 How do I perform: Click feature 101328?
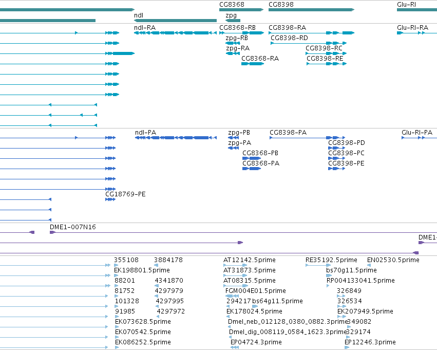point(127,301)
